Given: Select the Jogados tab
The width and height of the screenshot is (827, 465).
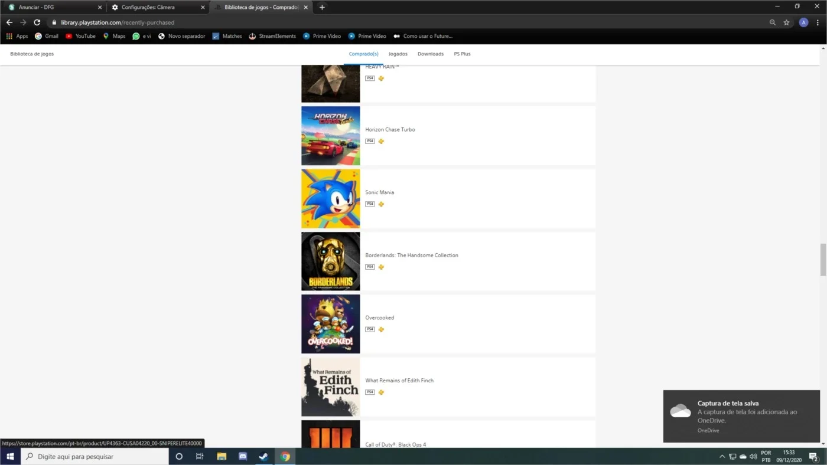Looking at the screenshot, I should click(x=398, y=54).
